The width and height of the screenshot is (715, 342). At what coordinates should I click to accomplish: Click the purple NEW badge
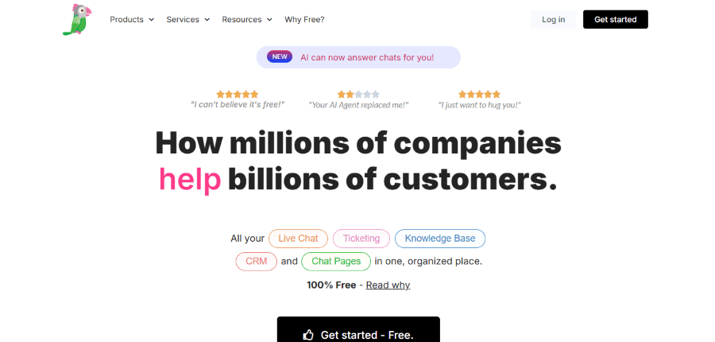pyautogui.click(x=280, y=56)
